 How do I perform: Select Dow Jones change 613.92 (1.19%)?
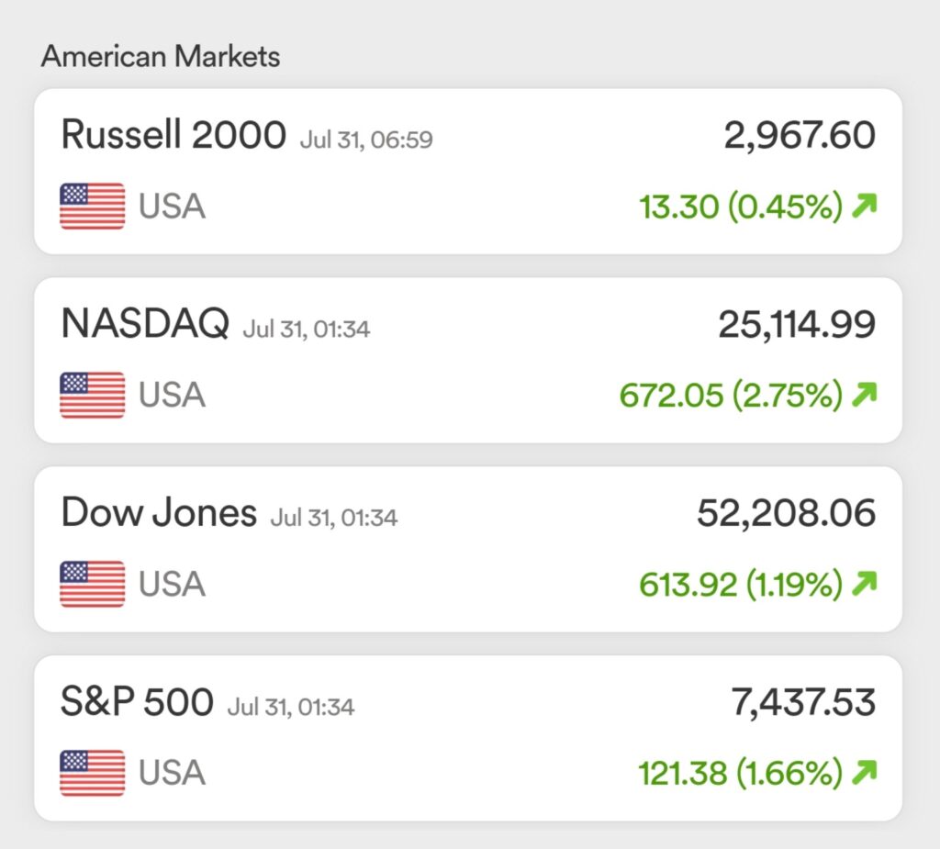[741, 584]
